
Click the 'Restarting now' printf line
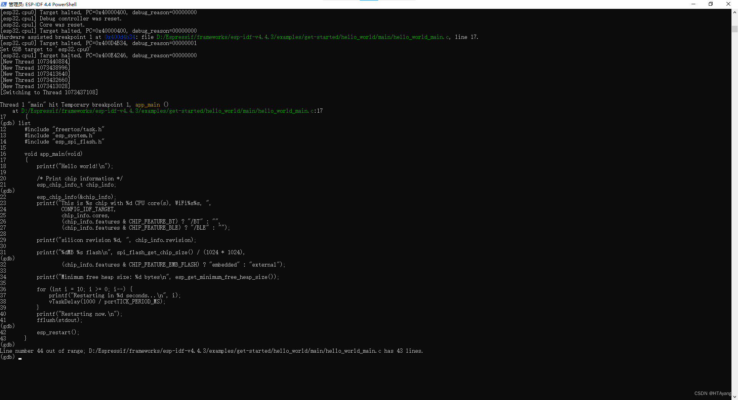point(80,314)
